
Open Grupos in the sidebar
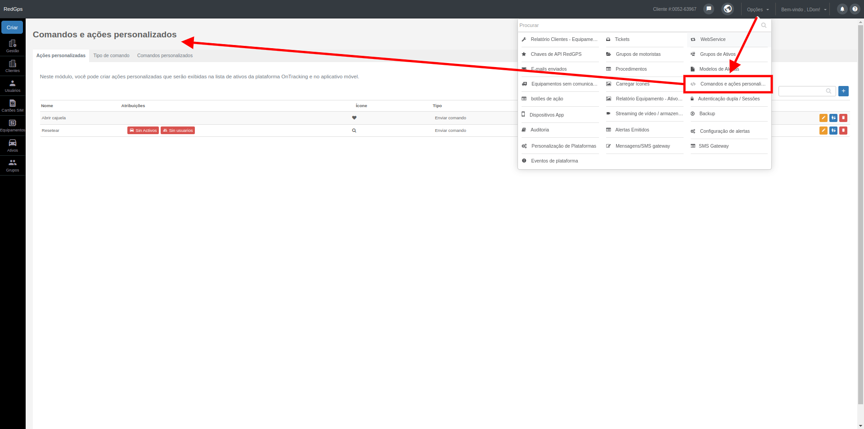tap(13, 166)
